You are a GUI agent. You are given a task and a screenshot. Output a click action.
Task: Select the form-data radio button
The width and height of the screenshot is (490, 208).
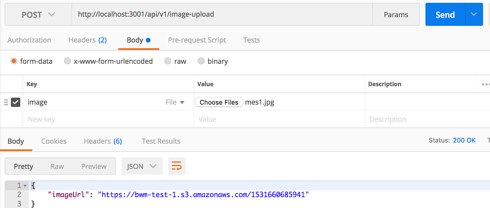pos(14,61)
